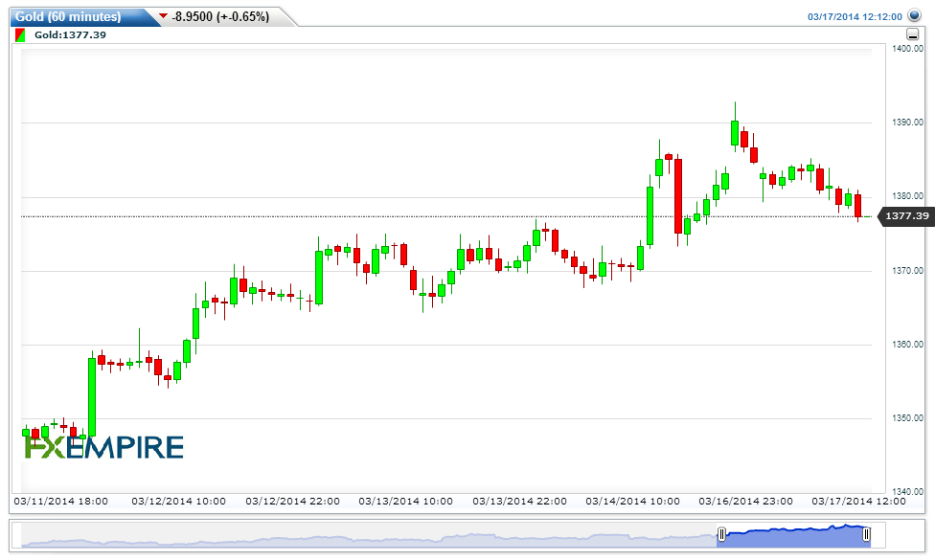Click the 03/12/2014 22:00 time label
The height and width of the screenshot is (560, 935).
(x=293, y=501)
